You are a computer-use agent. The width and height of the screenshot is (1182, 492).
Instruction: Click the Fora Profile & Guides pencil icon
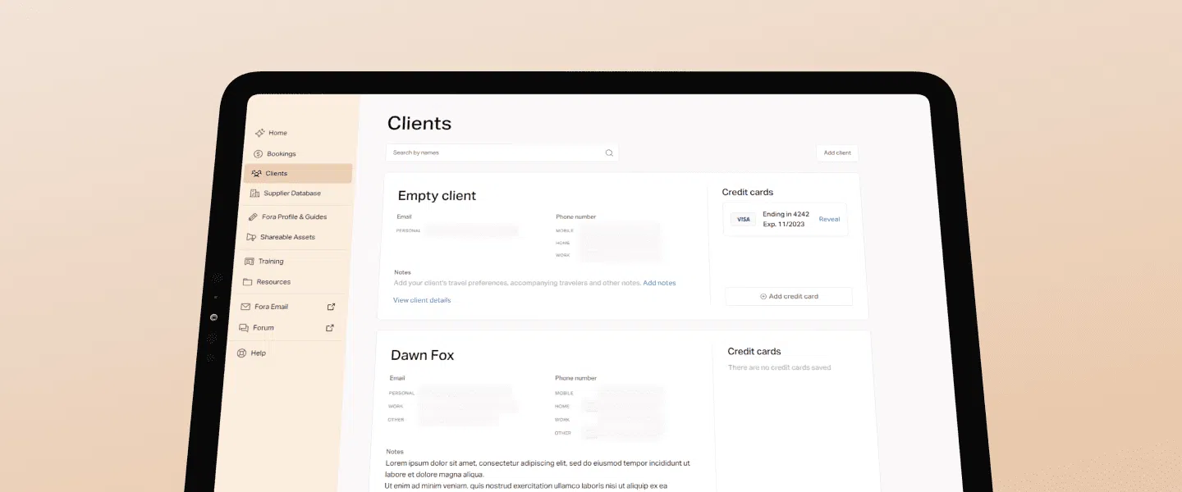[253, 216]
